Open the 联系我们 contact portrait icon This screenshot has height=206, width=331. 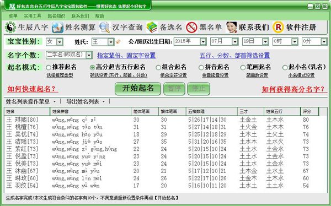pyautogui.click(x=231, y=28)
